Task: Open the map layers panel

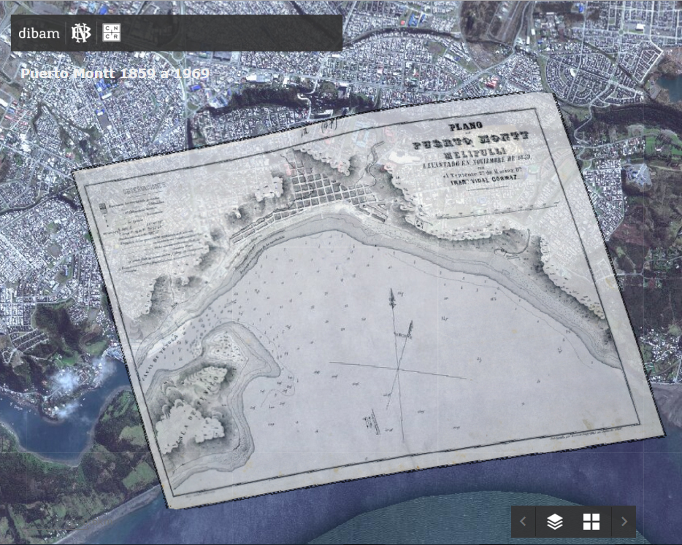Action: [x=555, y=522]
